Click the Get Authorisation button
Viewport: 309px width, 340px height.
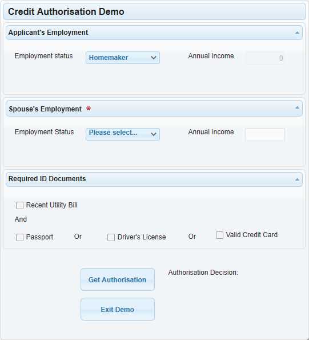coord(118,279)
